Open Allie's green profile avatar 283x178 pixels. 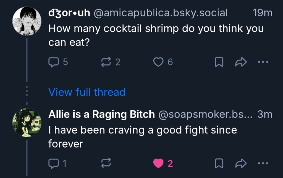point(27,122)
